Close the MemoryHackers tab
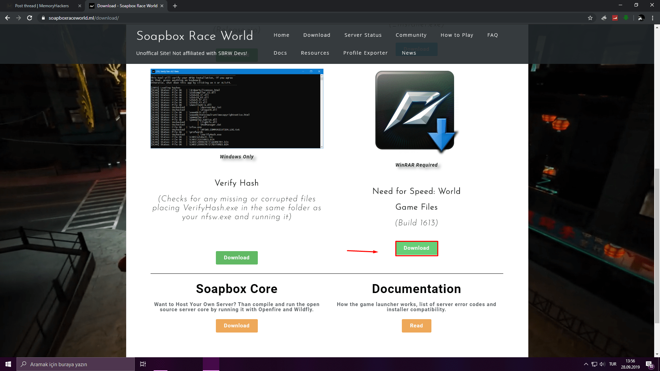The height and width of the screenshot is (371, 660). [x=80, y=6]
